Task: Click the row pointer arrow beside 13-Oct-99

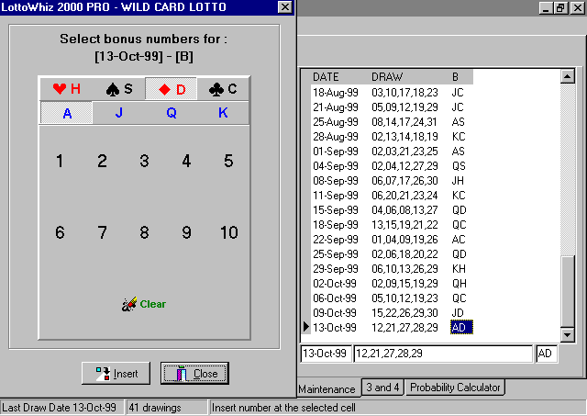Action: tap(306, 327)
